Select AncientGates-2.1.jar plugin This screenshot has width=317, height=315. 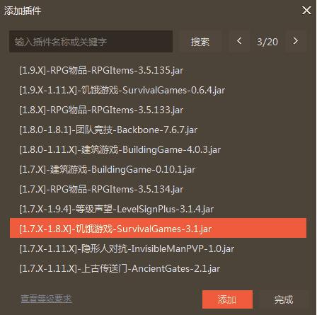tap(158, 268)
